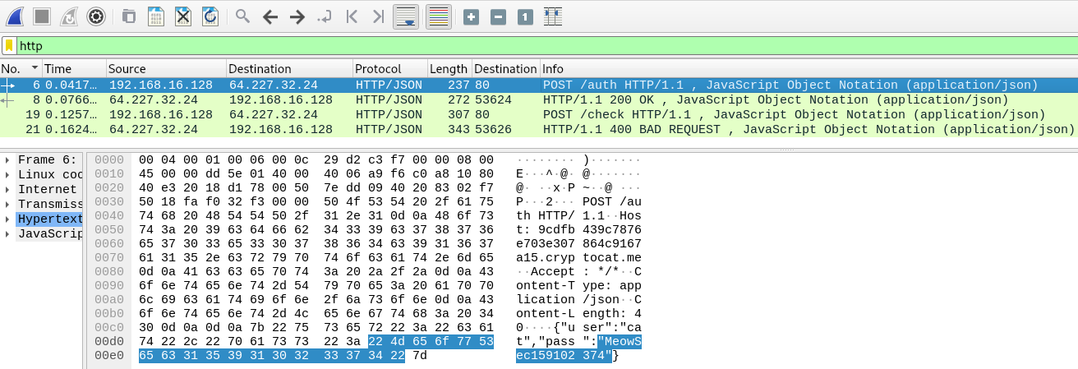Select the Hypertext tree item label

[49, 219]
